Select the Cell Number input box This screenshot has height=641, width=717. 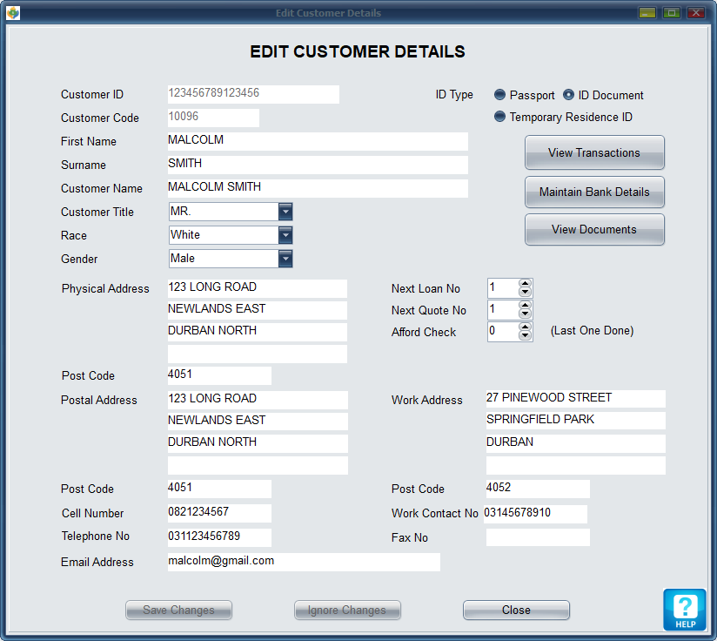coord(219,513)
